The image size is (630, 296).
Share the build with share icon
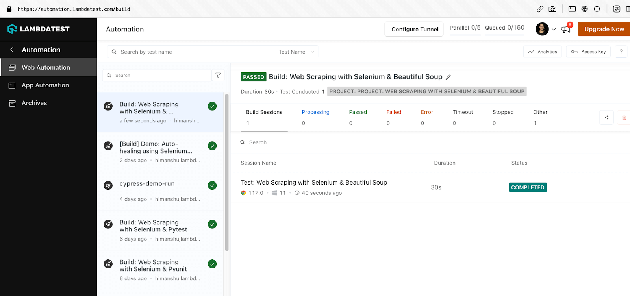606,117
